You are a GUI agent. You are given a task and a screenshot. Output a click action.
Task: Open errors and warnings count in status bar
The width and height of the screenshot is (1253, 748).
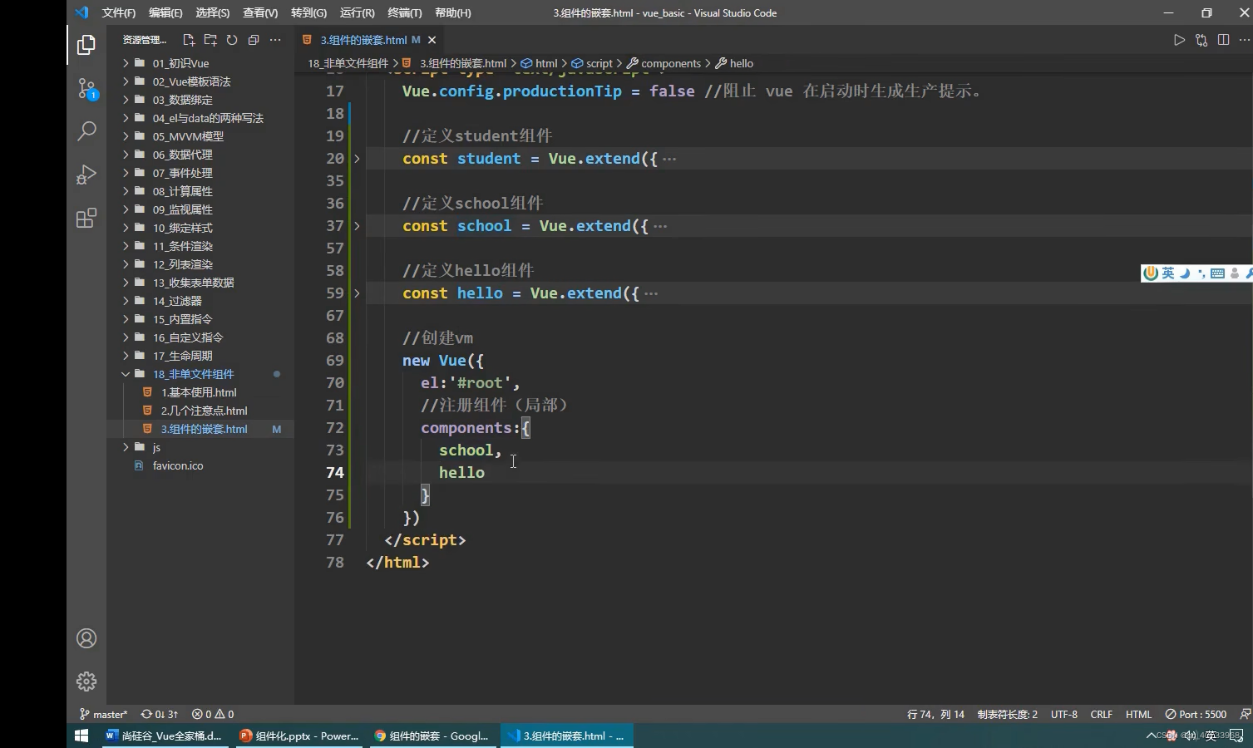coord(213,714)
